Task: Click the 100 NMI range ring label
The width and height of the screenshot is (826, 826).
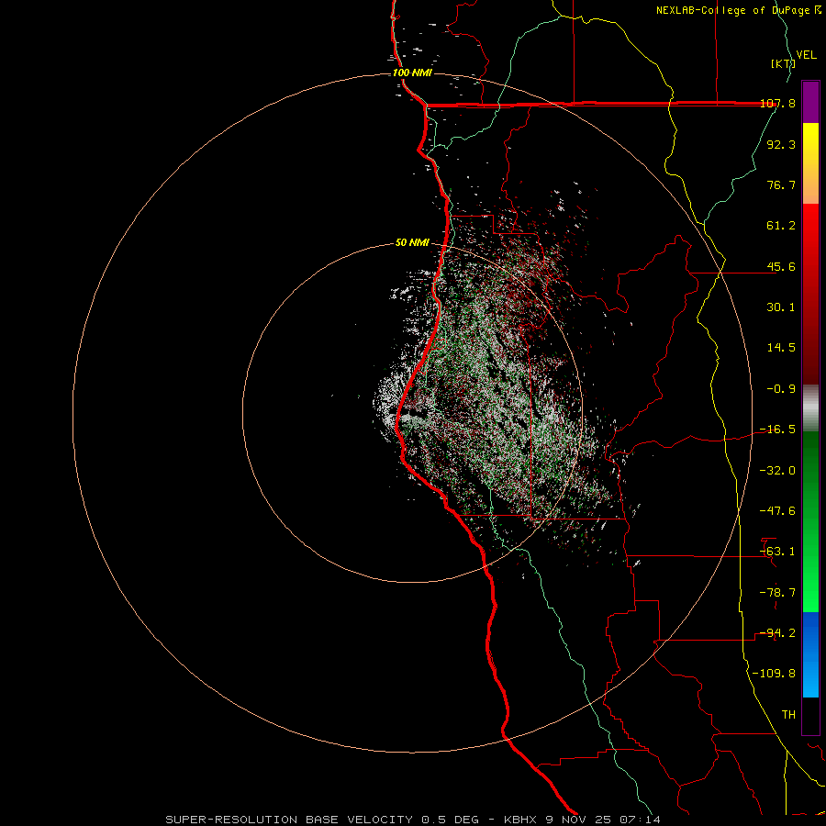Action: (x=412, y=73)
